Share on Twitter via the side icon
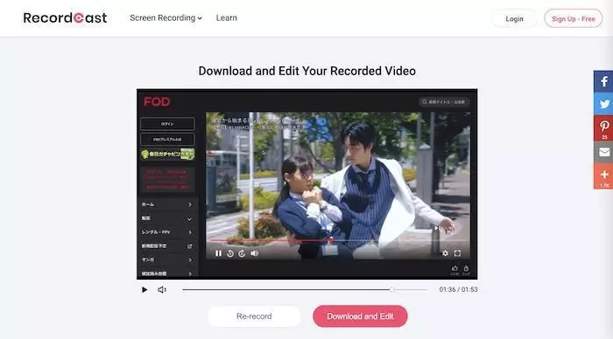 pyautogui.click(x=603, y=104)
